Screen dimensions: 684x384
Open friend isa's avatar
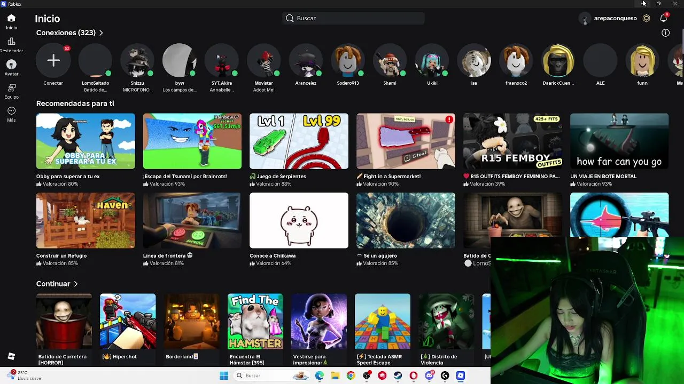pos(474,60)
